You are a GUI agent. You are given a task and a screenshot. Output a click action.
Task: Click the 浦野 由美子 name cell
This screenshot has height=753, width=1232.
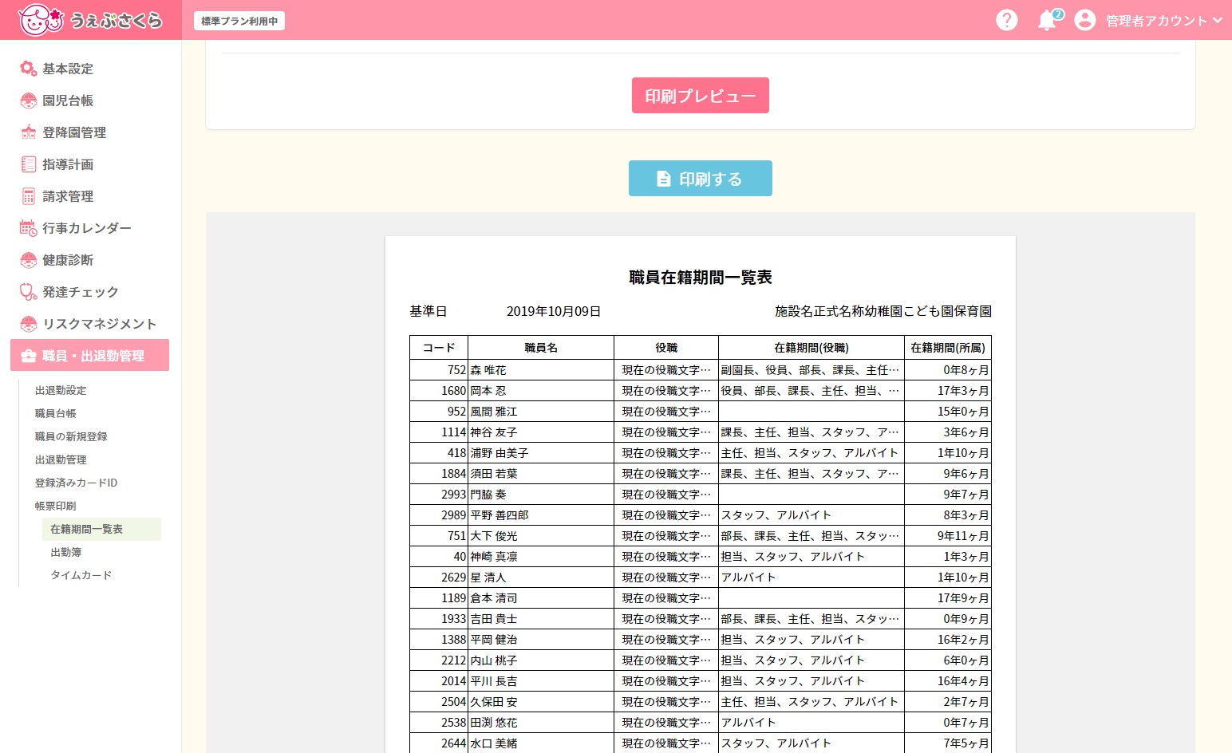click(541, 453)
